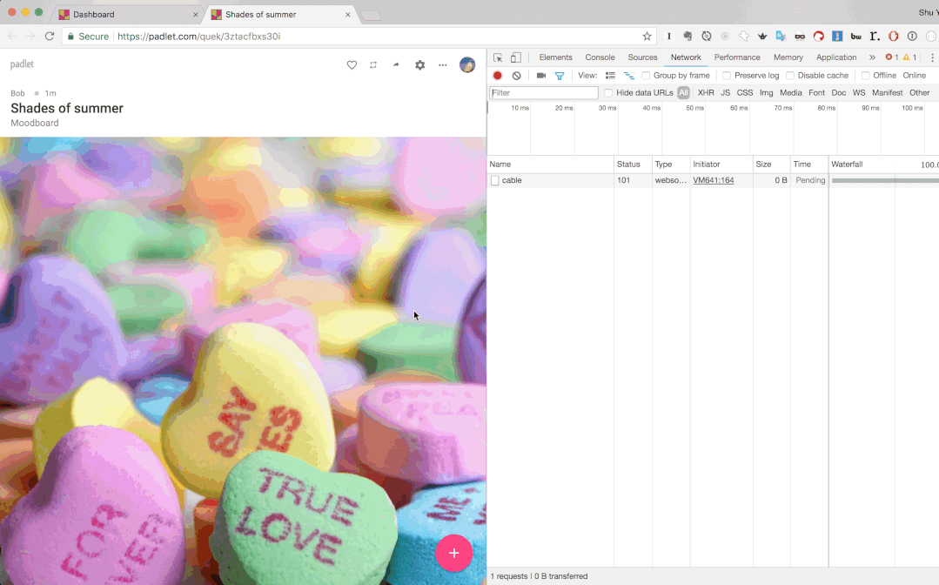Open the user avatar menu
The width and height of the screenshot is (939, 585).
click(467, 64)
